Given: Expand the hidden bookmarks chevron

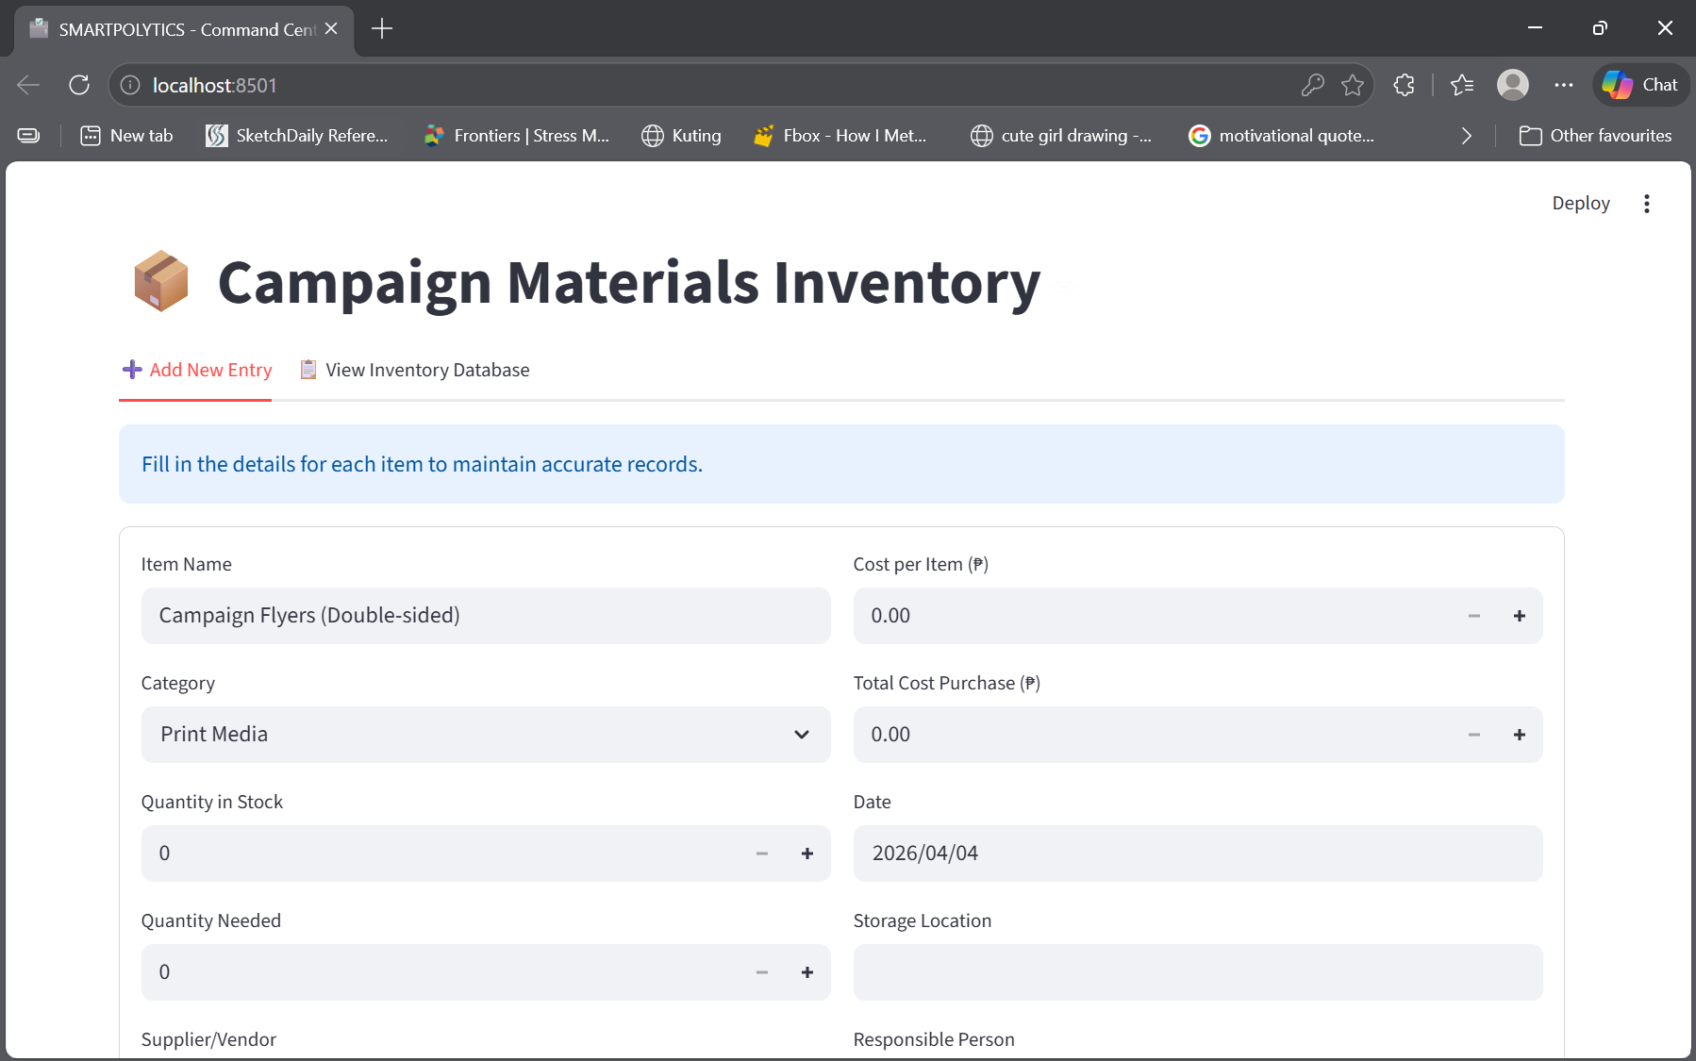Looking at the screenshot, I should (1467, 135).
